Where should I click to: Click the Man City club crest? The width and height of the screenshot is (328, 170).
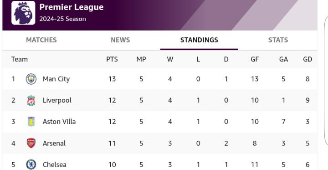31,79
